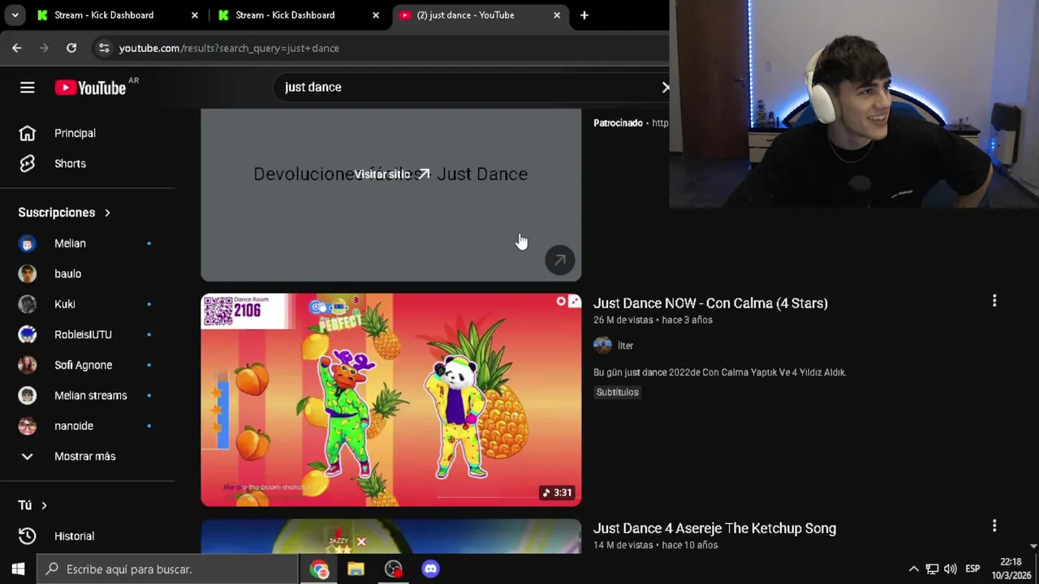Open the tab search dropdown arrow

click(x=15, y=15)
